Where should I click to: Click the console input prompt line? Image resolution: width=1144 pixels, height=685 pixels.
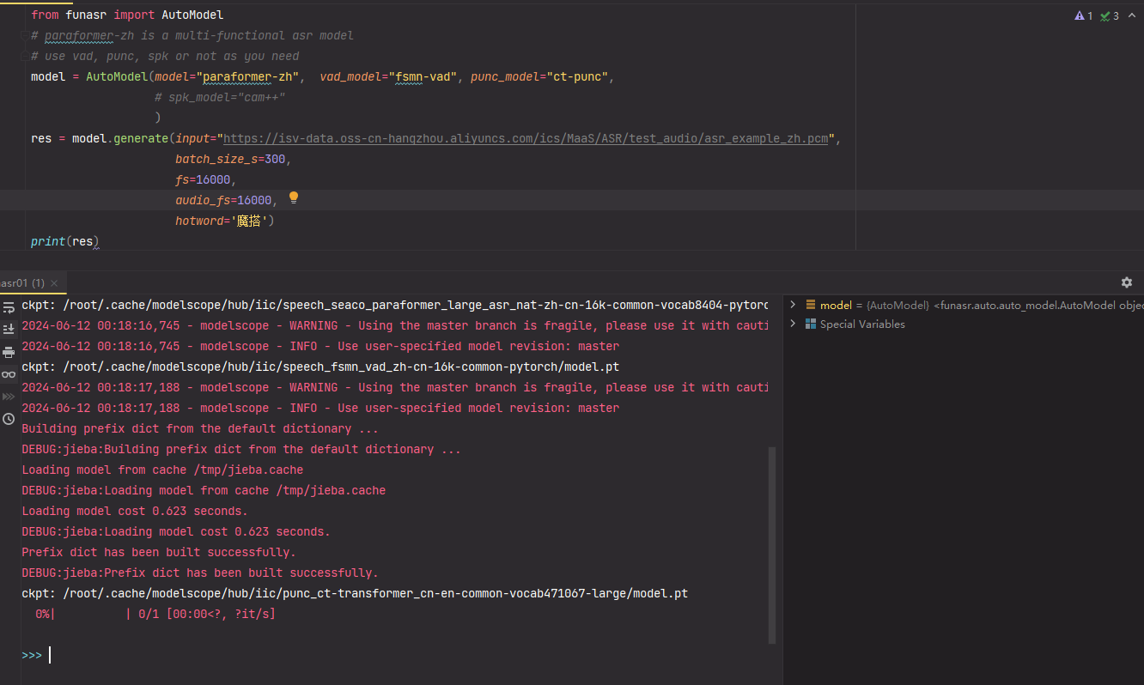pyautogui.click(x=395, y=655)
